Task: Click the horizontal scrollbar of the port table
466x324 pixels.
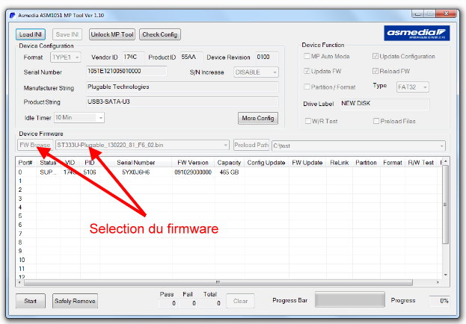Action: (218, 282)
